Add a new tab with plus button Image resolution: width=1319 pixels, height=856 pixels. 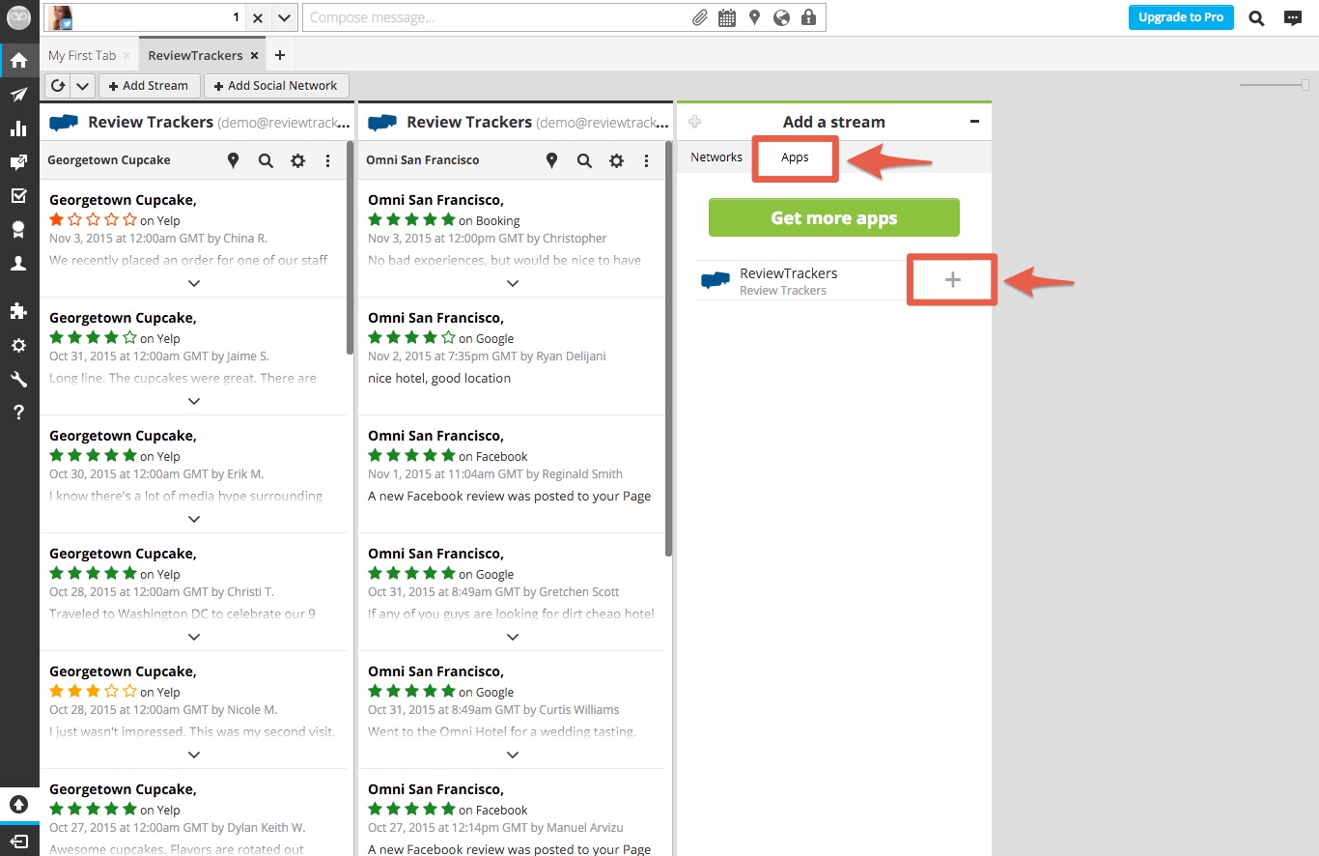[280, 55]
